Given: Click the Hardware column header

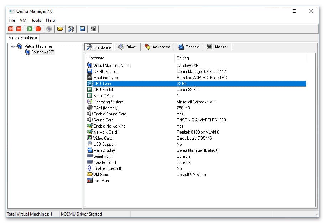Looking at the screenshot, I should (130, 58).
